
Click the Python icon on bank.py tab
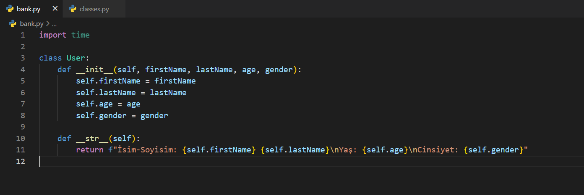pos(10,9)
